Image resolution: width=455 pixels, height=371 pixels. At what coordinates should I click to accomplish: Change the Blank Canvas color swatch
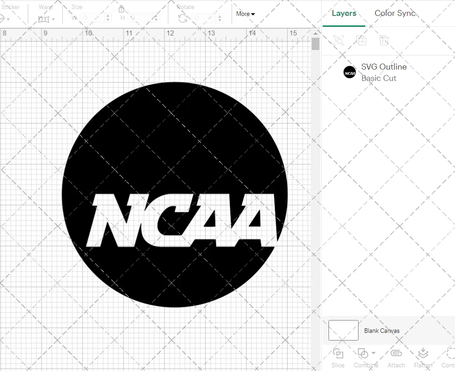pos(343,331)
